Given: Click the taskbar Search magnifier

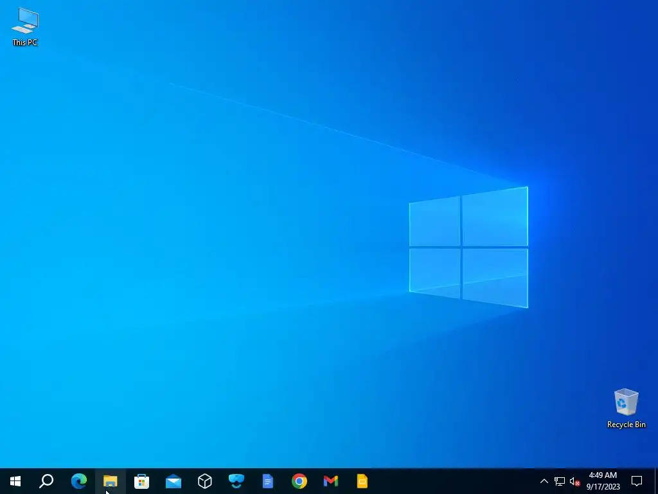Looking at the screenshot, I should coord(46,481).
